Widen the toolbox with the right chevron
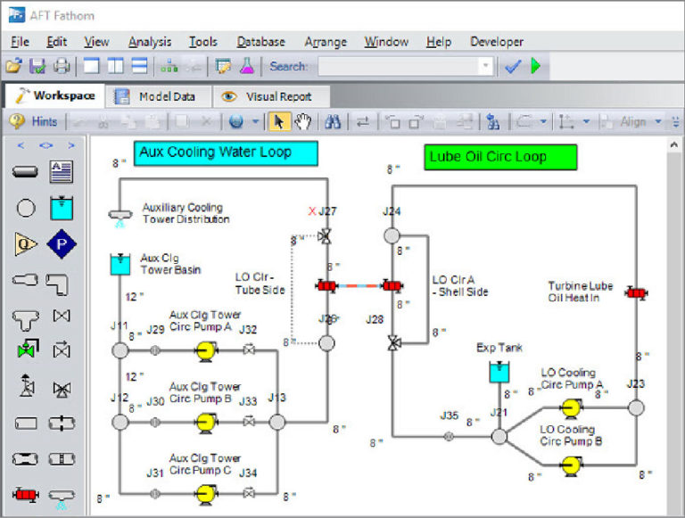This screenshot has width=685, height=518. [x=71, y=145]
